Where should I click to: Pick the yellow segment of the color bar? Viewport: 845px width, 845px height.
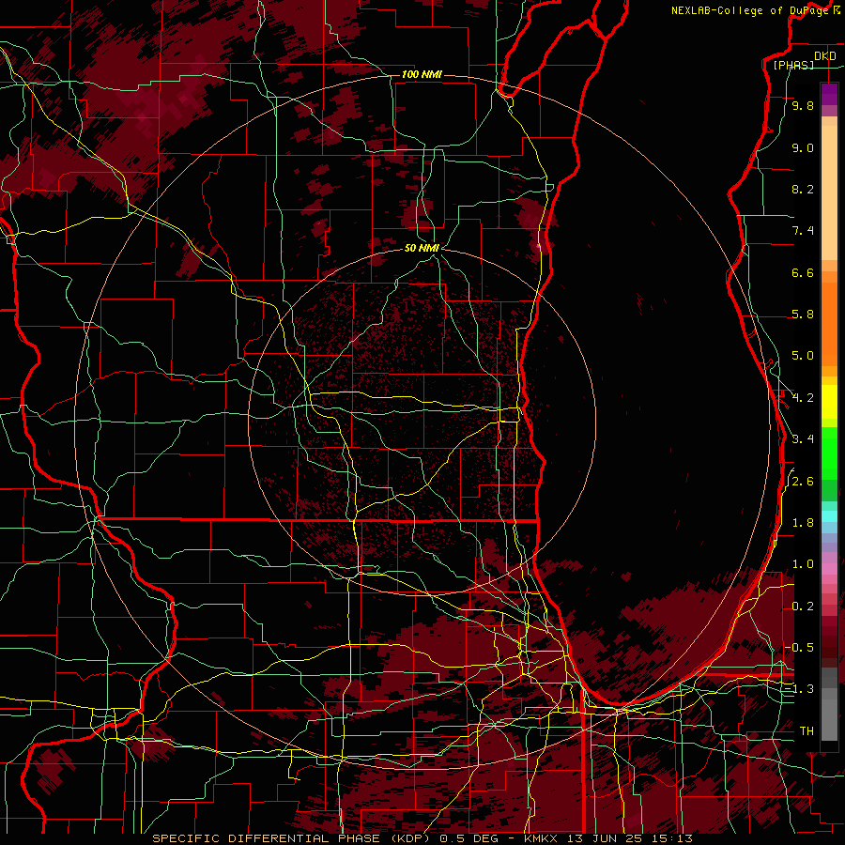coord(829,402)
